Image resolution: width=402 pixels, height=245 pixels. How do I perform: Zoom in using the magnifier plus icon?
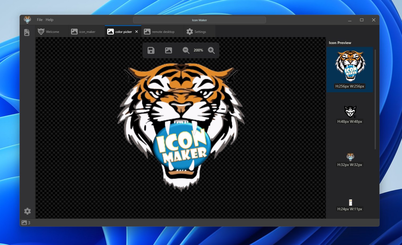point(211,50)
